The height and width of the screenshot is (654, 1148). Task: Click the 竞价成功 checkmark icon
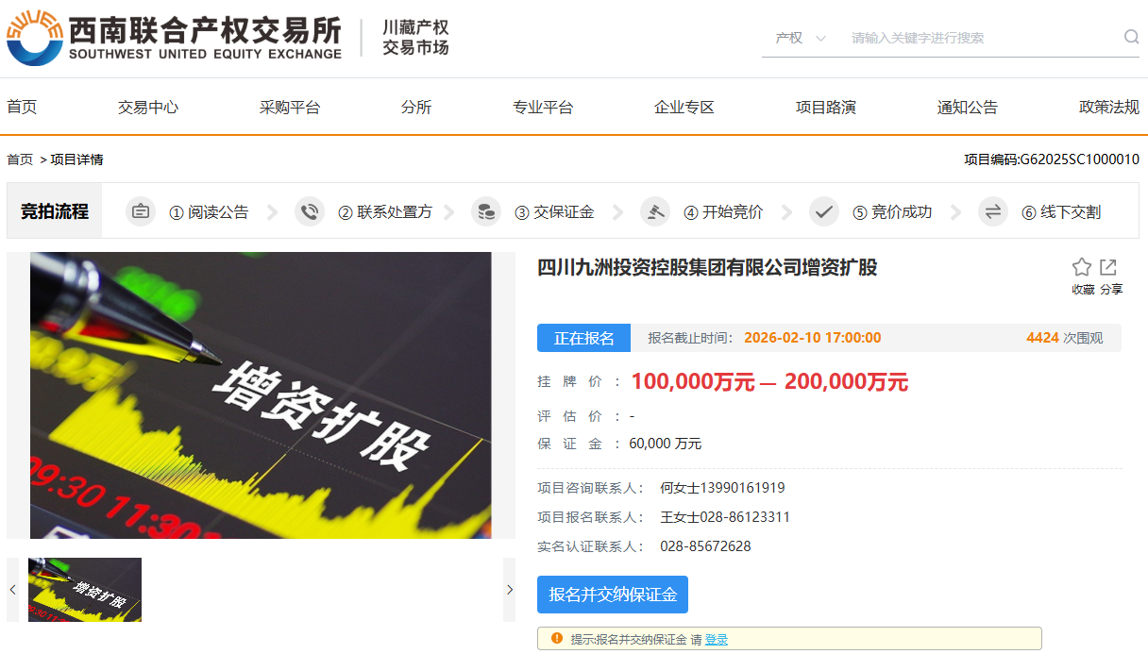824,211
